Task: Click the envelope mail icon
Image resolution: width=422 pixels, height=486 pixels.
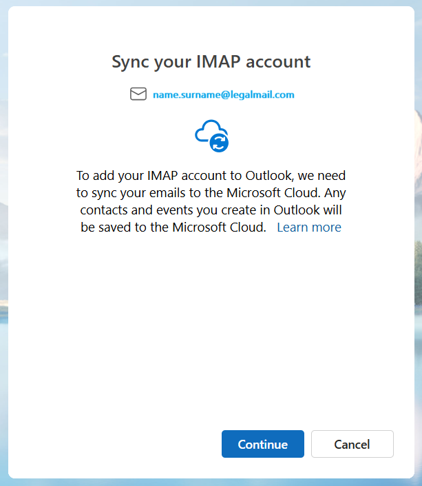Action: pyautogui.click(x=138, y=94)
